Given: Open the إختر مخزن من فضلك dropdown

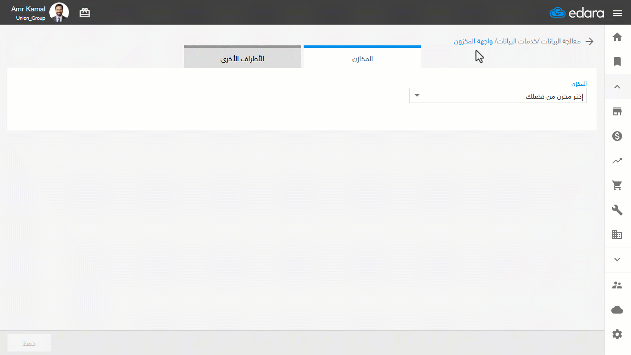Looking at the screenshot, I should point(498,96).
